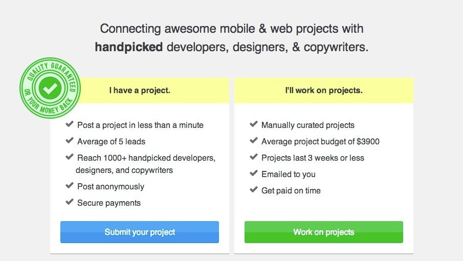Click the 'Post anonymously' text
Screen dimensions: 463x261
tap(111, 187)
